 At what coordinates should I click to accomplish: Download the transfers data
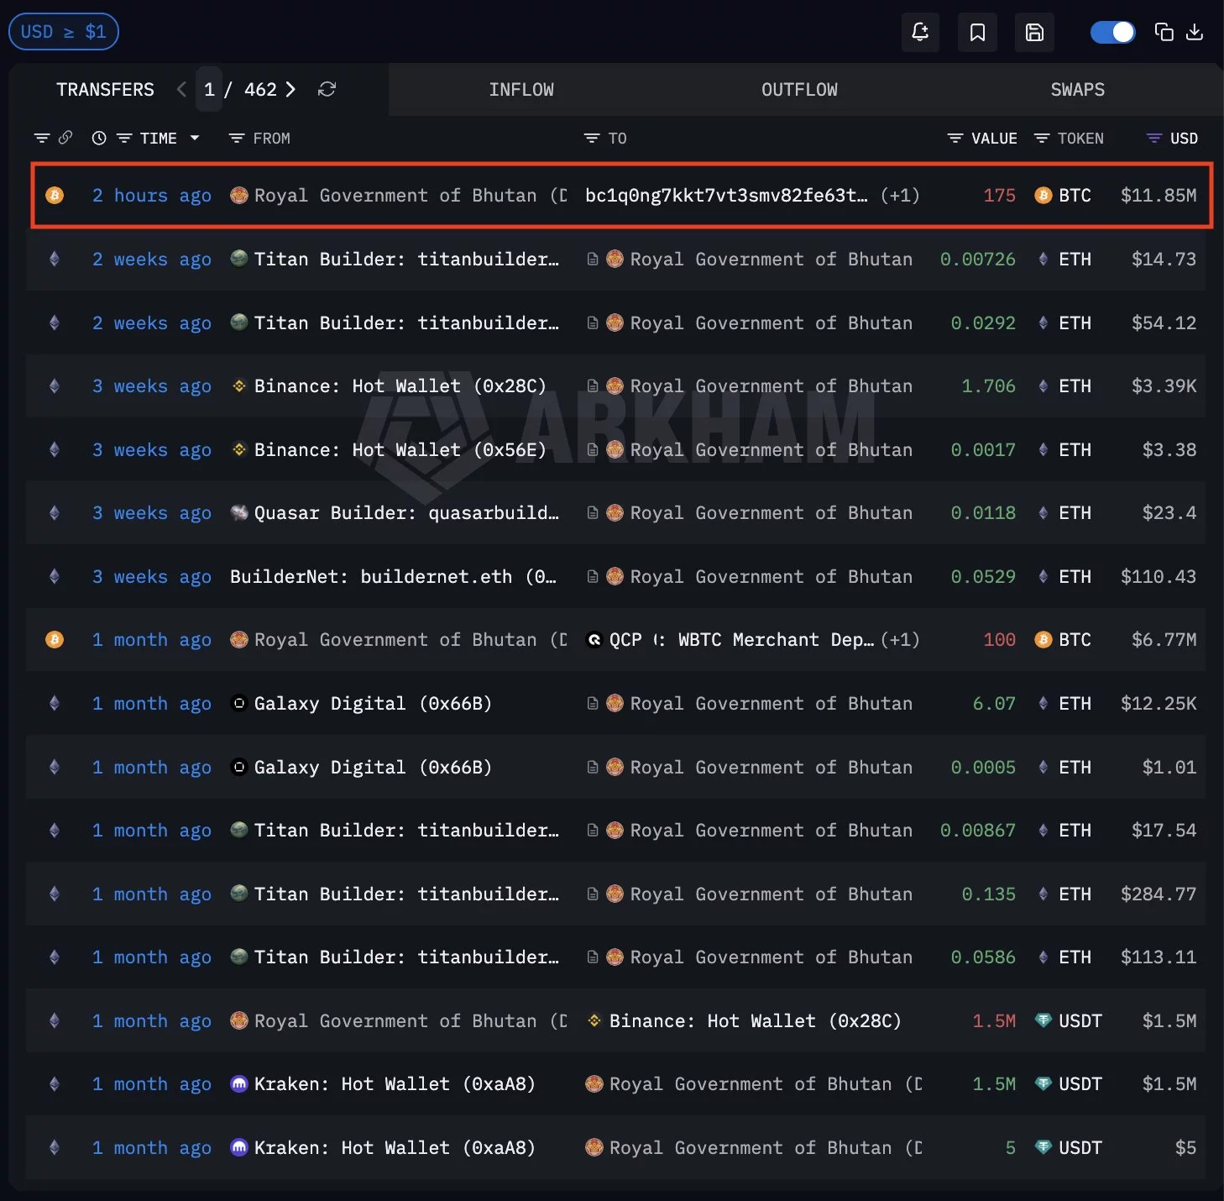[x=1195, y=32]
